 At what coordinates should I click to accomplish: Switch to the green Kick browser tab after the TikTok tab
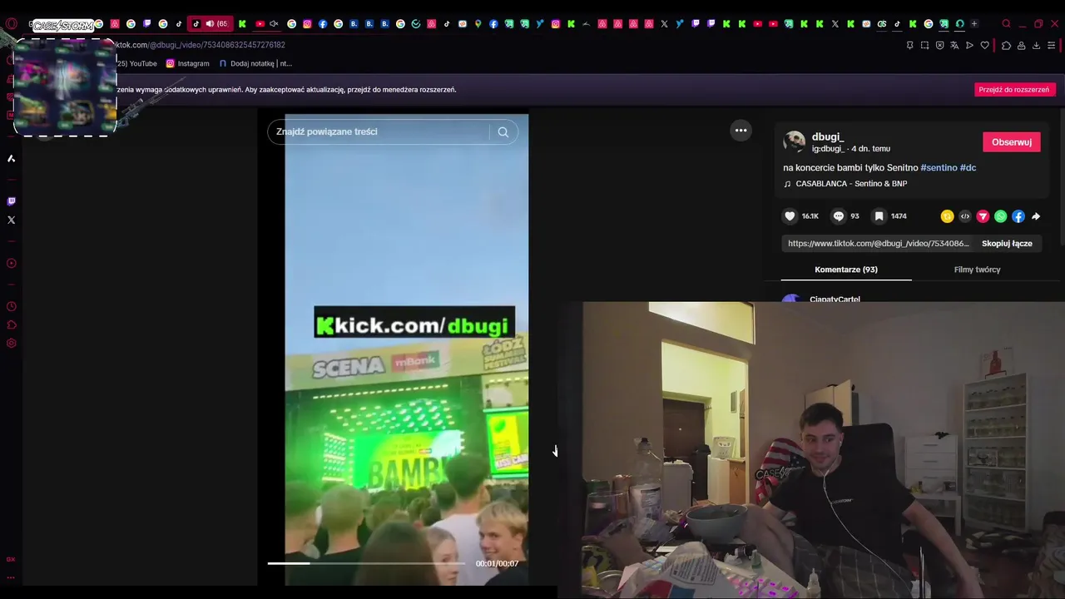(242, 23)
